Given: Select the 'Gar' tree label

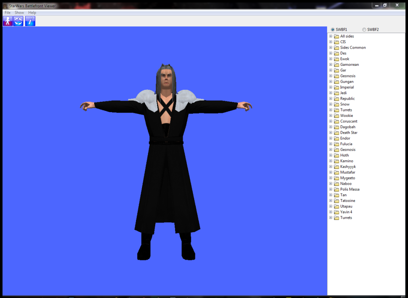Looking at the screenshot, I should click(343, 70).
